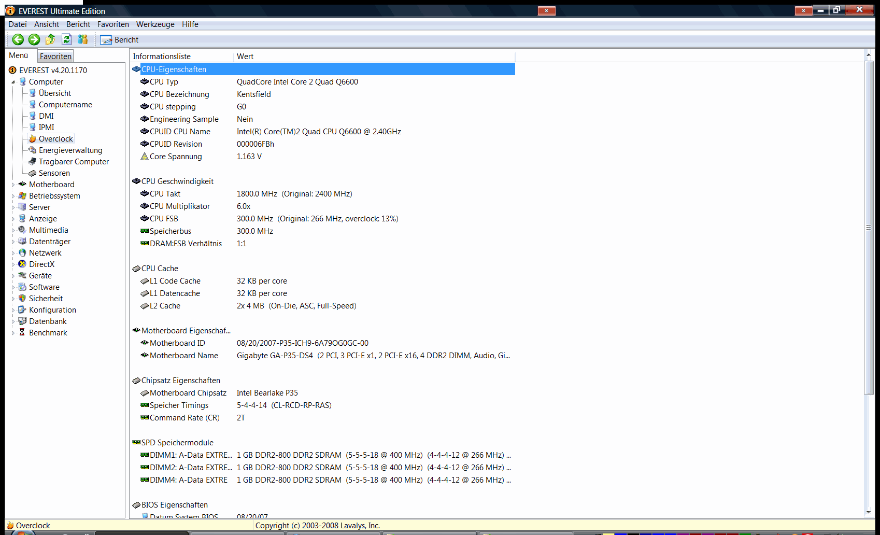Expand the Motherboard tree node

point(13,185)
